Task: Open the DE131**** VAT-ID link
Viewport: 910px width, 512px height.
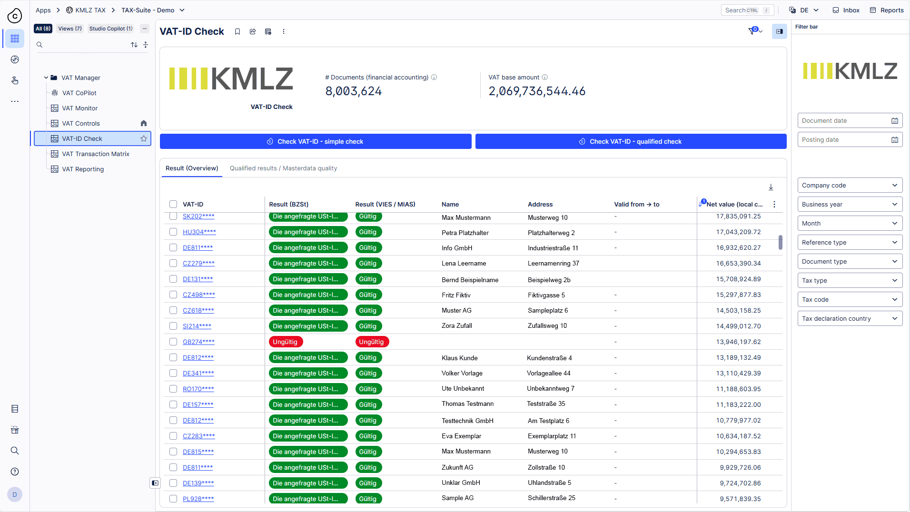Action: point(198,279)
